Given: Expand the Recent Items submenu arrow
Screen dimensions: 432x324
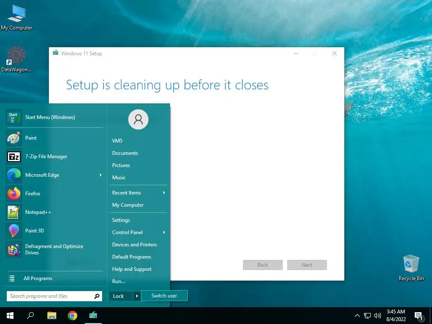Looking at the screenshot, I should [164, 192].
